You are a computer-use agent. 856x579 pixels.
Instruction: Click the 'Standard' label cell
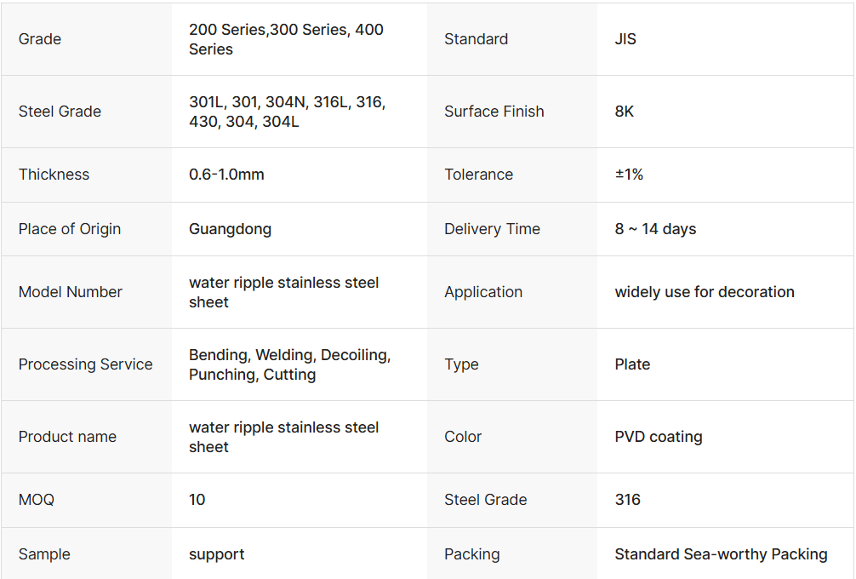[476, 39]
